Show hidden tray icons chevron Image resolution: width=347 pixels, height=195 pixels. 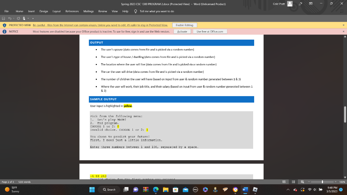288,190
